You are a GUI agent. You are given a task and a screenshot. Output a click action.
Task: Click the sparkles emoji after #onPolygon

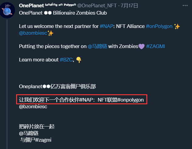[x=177, y=26]
